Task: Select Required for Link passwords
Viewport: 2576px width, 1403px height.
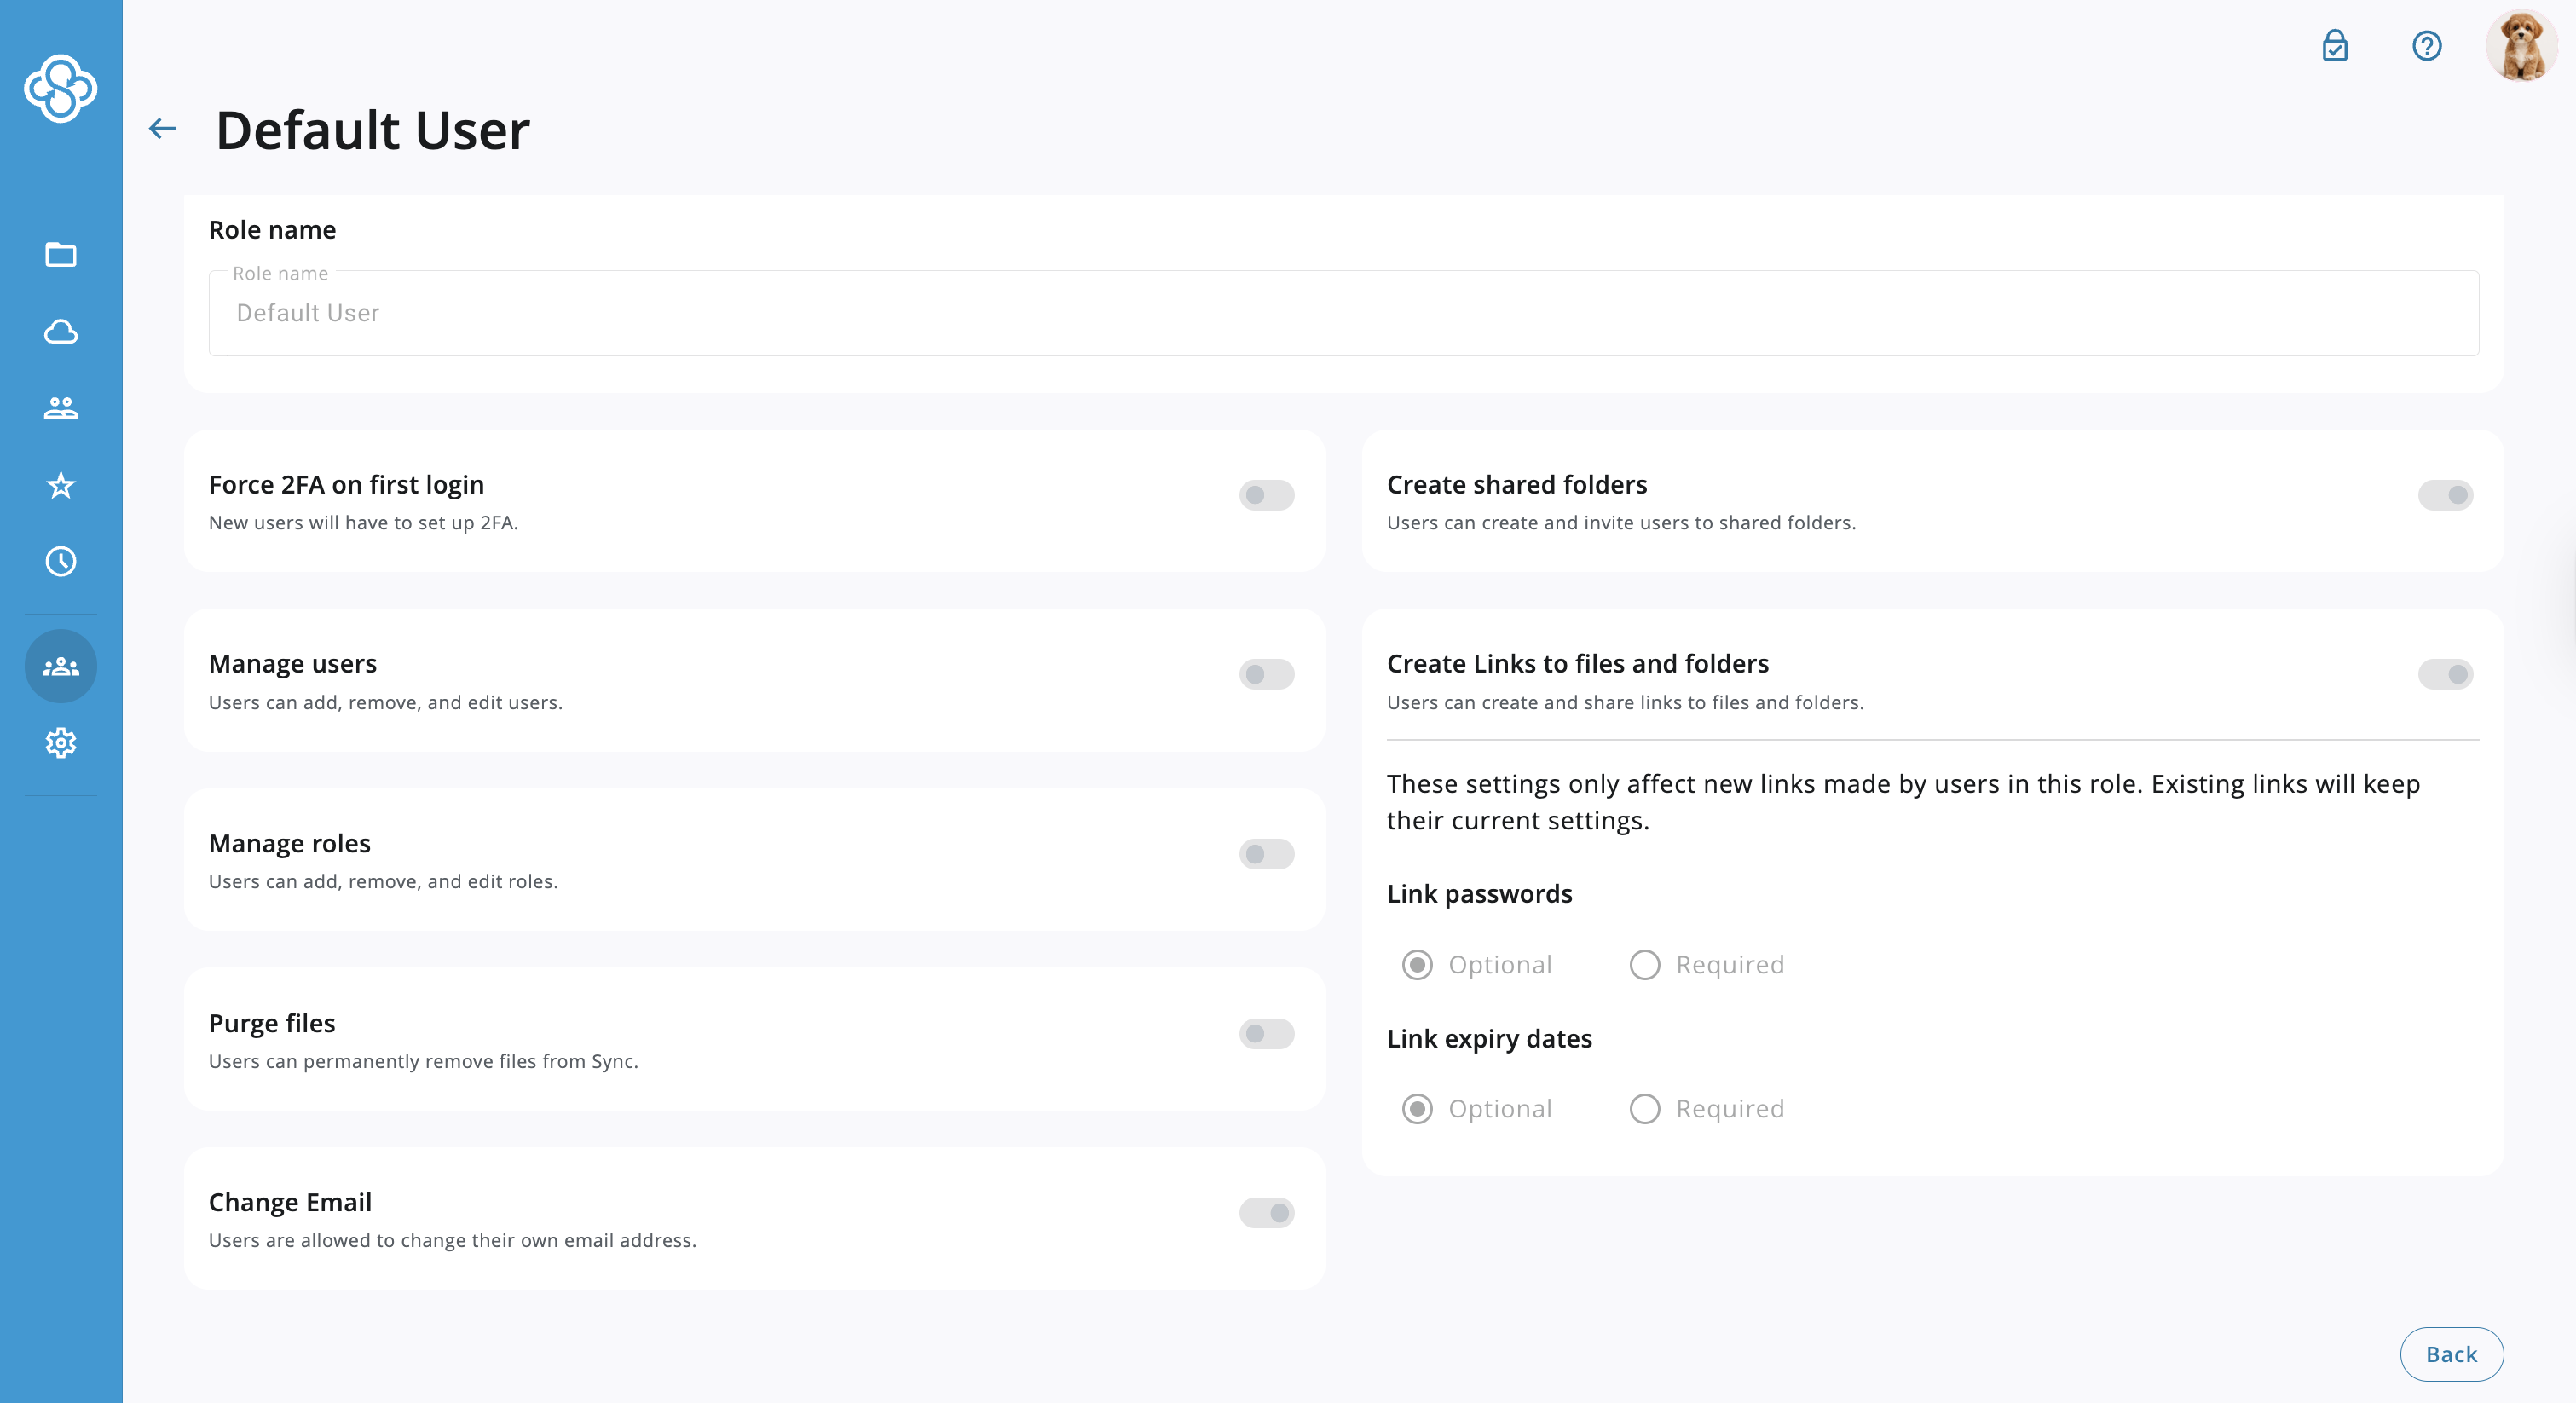Action: pyautogui.click(x=1645, y=965)
